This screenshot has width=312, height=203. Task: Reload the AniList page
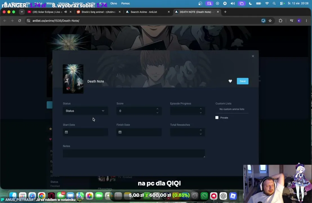[19, 21]
